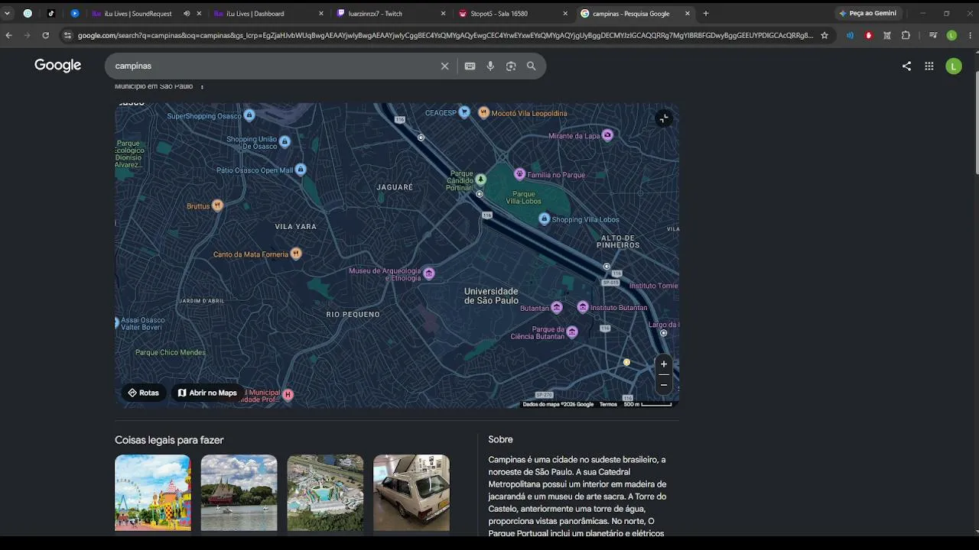The image size is (979, 550).
Task: Select the Shopping União de Osasco pin
Action: coord(285,141)
